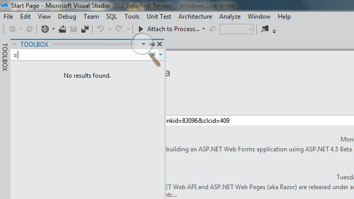Image resolution: width=354 pixels, height=199 pixels.
Task: Open the Window menu
Action: [x=259, y=17]
